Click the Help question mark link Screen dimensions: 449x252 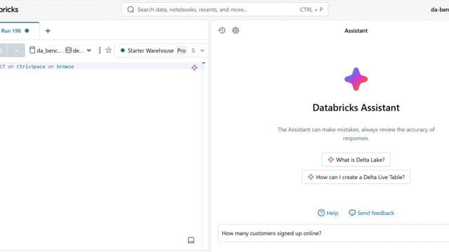click(328, 213)
